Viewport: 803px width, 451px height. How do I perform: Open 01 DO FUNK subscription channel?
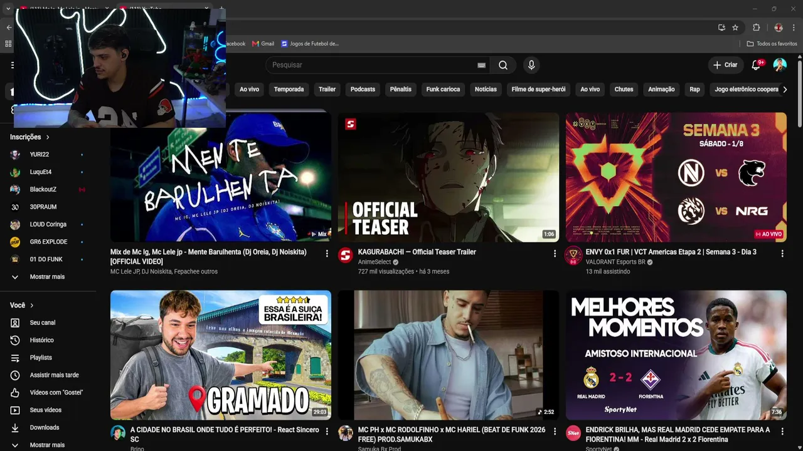click(x=48, y=259)
